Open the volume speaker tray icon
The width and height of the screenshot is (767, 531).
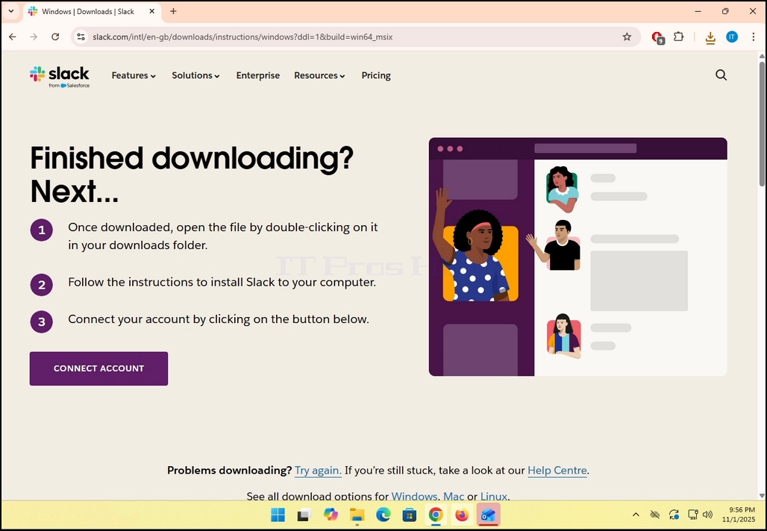[x=707, y=515]
